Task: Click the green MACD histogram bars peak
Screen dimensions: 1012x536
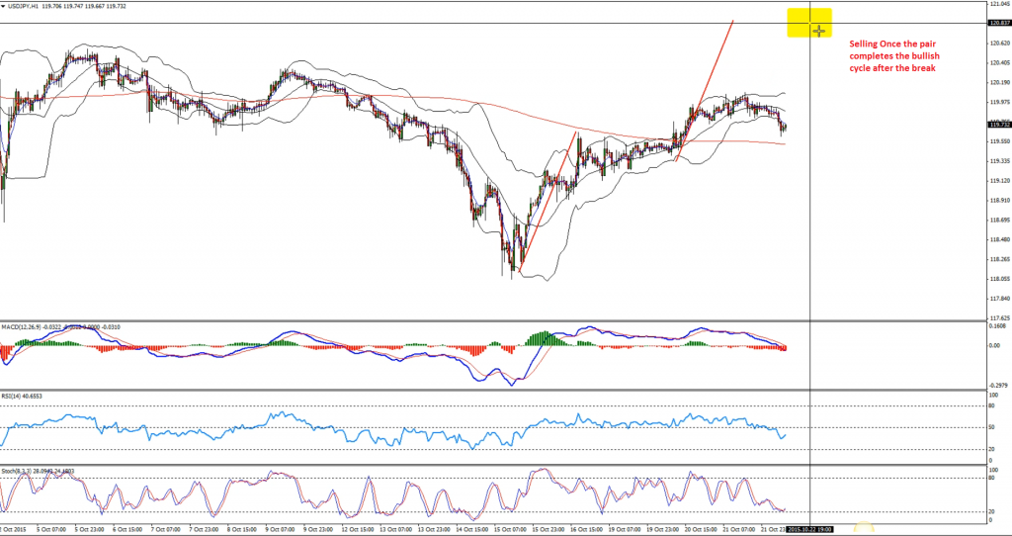Action: [x=541, y=338]
